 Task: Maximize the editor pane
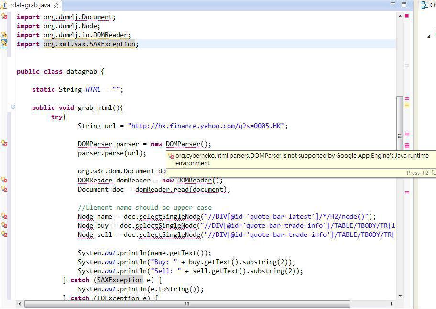[x=404, y=4]
